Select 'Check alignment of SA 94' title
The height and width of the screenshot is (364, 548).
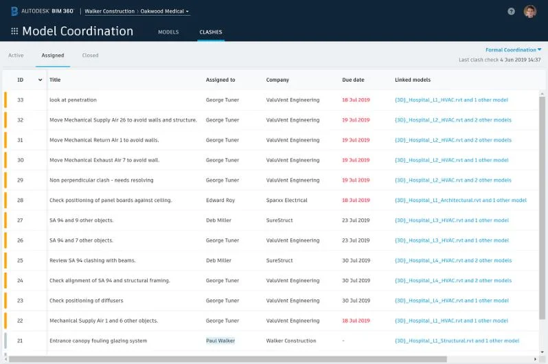[x=109, y=280]
